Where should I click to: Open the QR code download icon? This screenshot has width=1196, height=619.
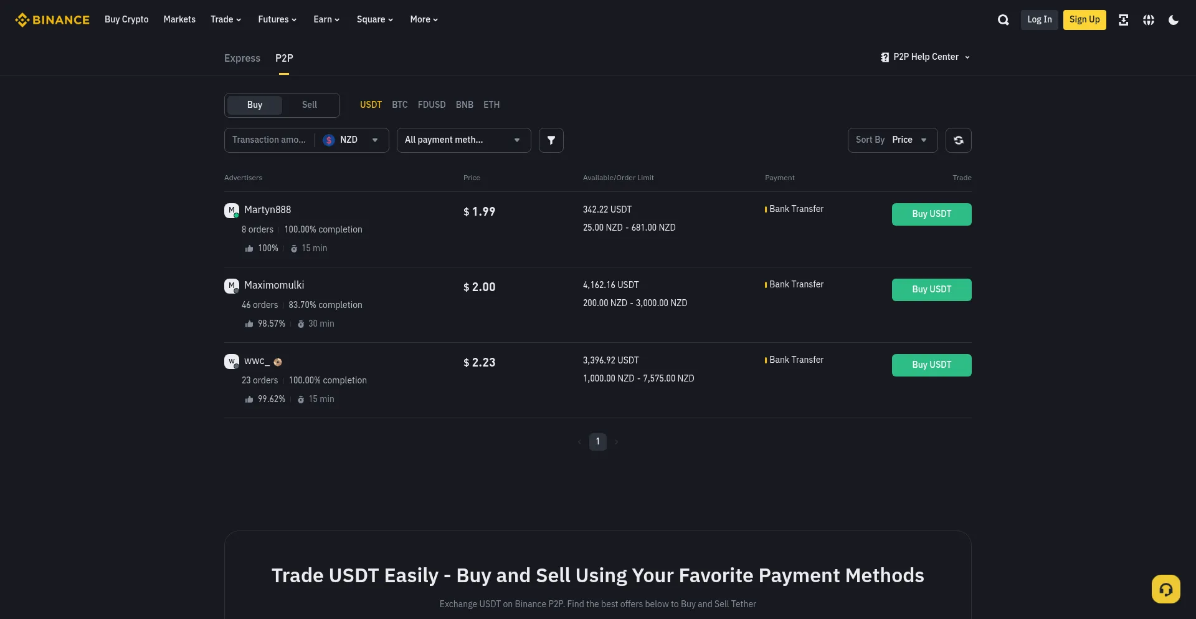(1123, 20)
